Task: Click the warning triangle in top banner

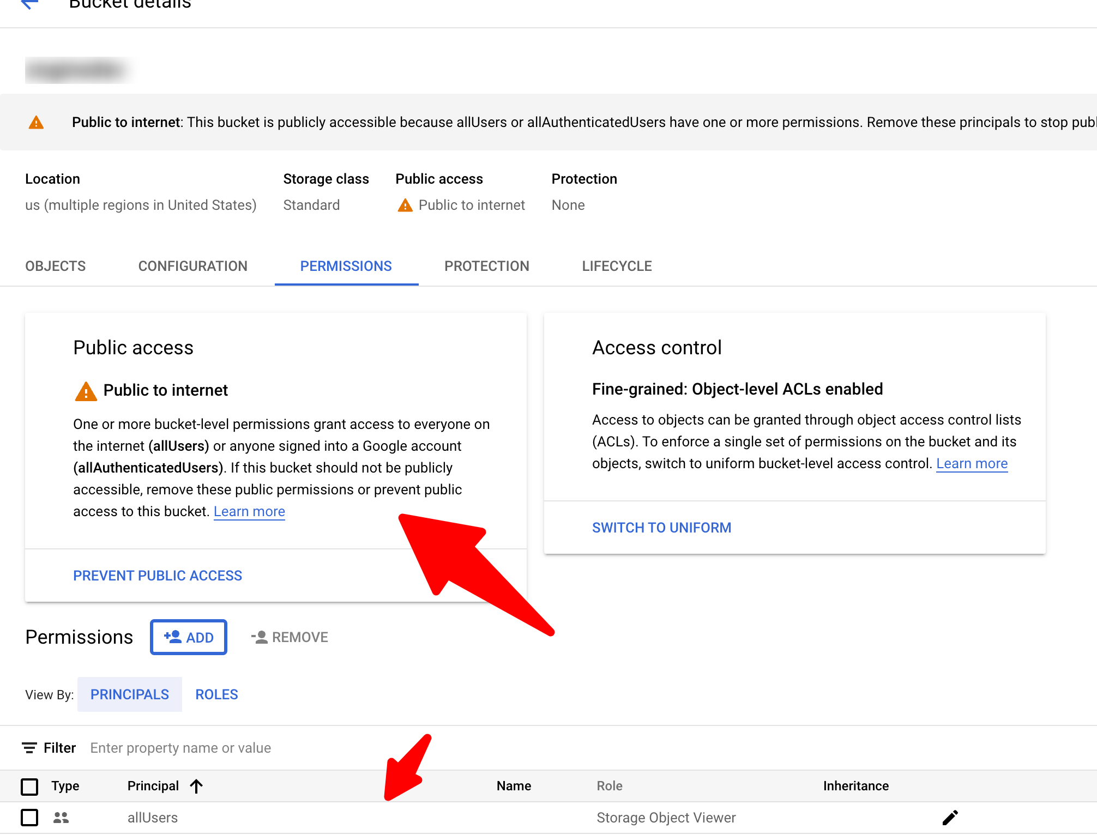Action: tap(36, 122)
